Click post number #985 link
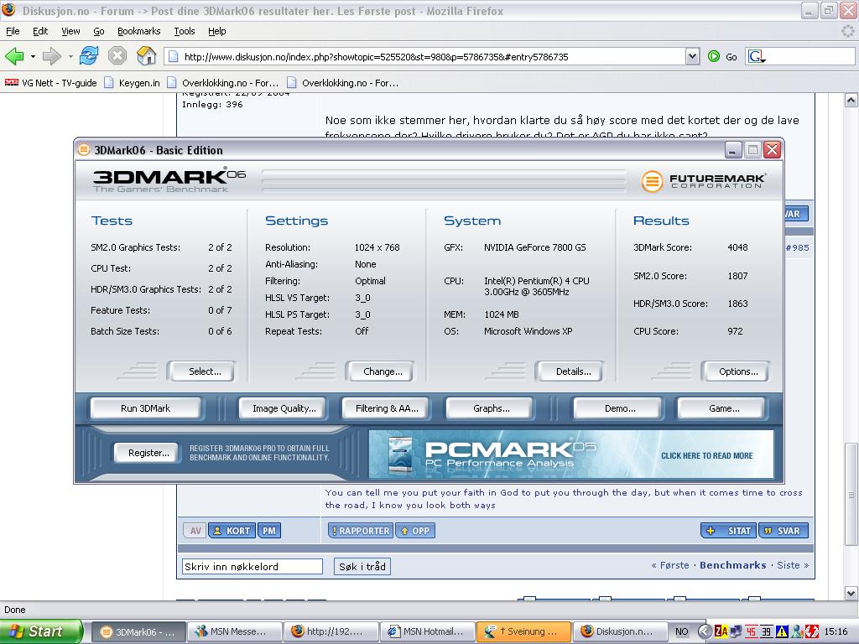The height and width of the screenshot is (644, 859). [797, 247]
